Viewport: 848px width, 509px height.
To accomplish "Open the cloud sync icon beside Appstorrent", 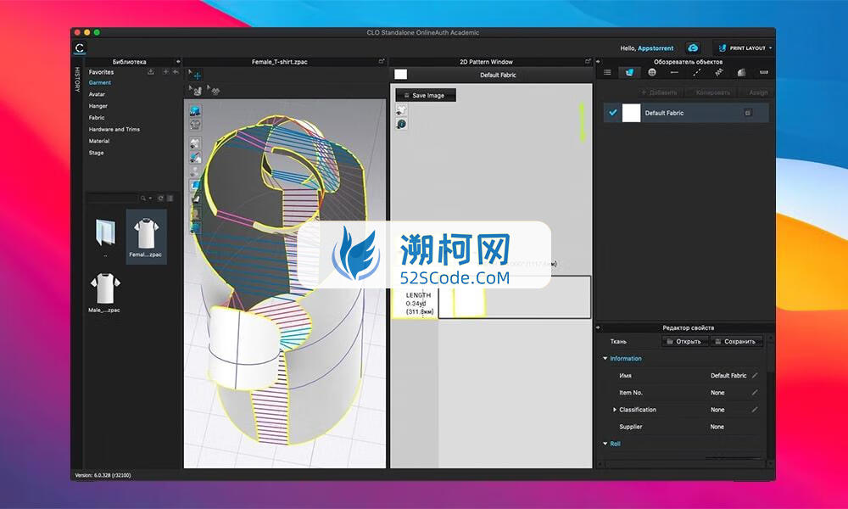I will 693,48.
